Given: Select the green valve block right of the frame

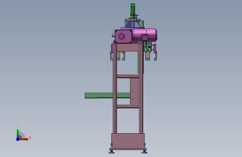Looking at the screenshot, I should click(x=148, y=46).
